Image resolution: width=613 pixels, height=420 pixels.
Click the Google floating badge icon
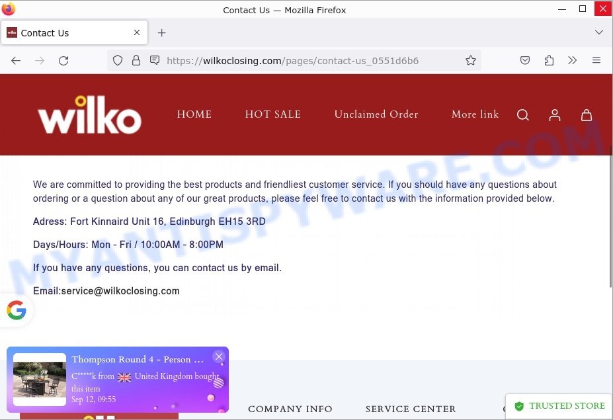17,310
